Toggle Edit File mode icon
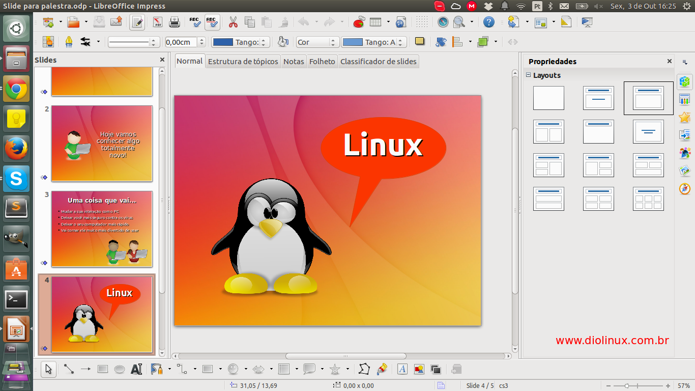This screenshot has height=391, width=695. pyautogui.click(x=137, y=22)
